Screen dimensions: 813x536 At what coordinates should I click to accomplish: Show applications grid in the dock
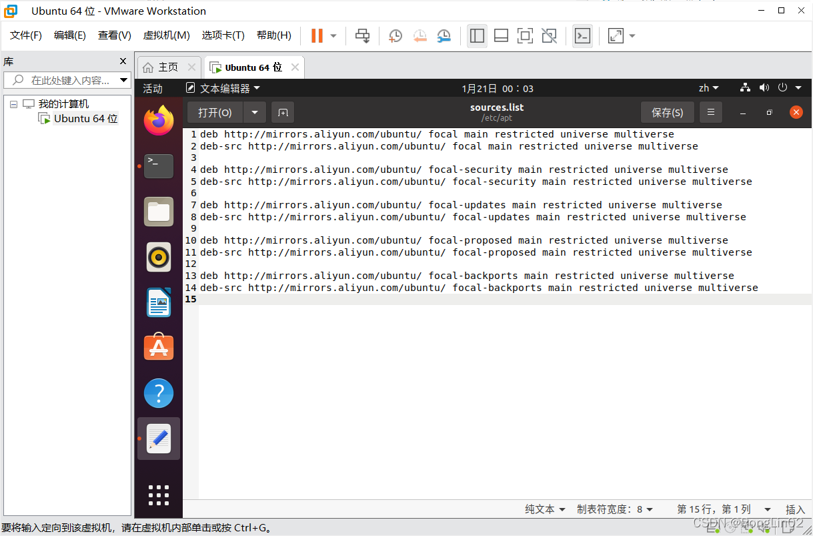tap(159, 495)
